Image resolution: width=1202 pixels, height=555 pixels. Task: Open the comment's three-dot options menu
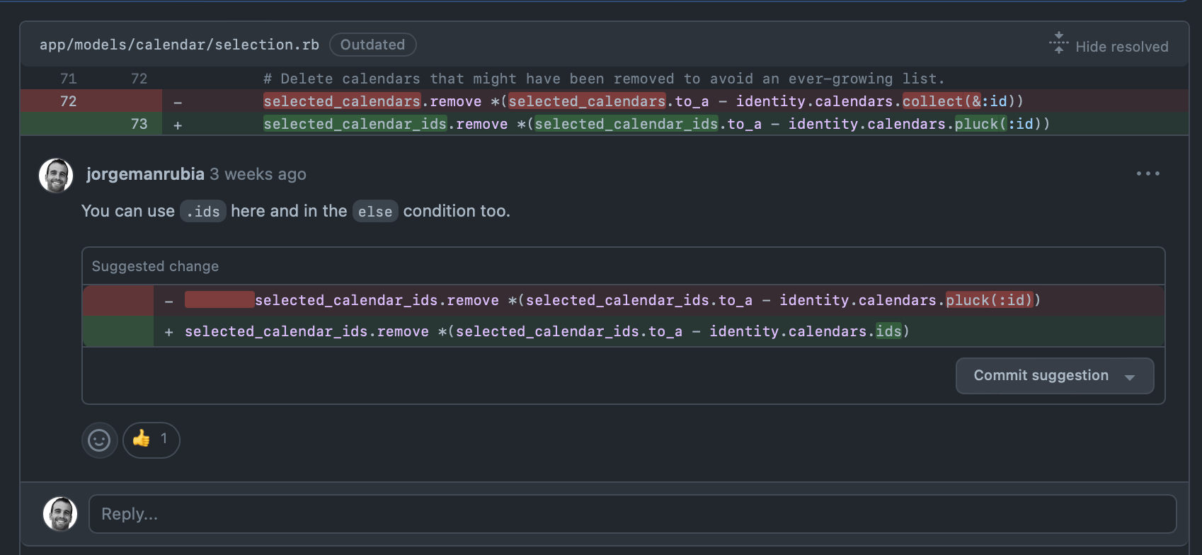point(1147,173)
